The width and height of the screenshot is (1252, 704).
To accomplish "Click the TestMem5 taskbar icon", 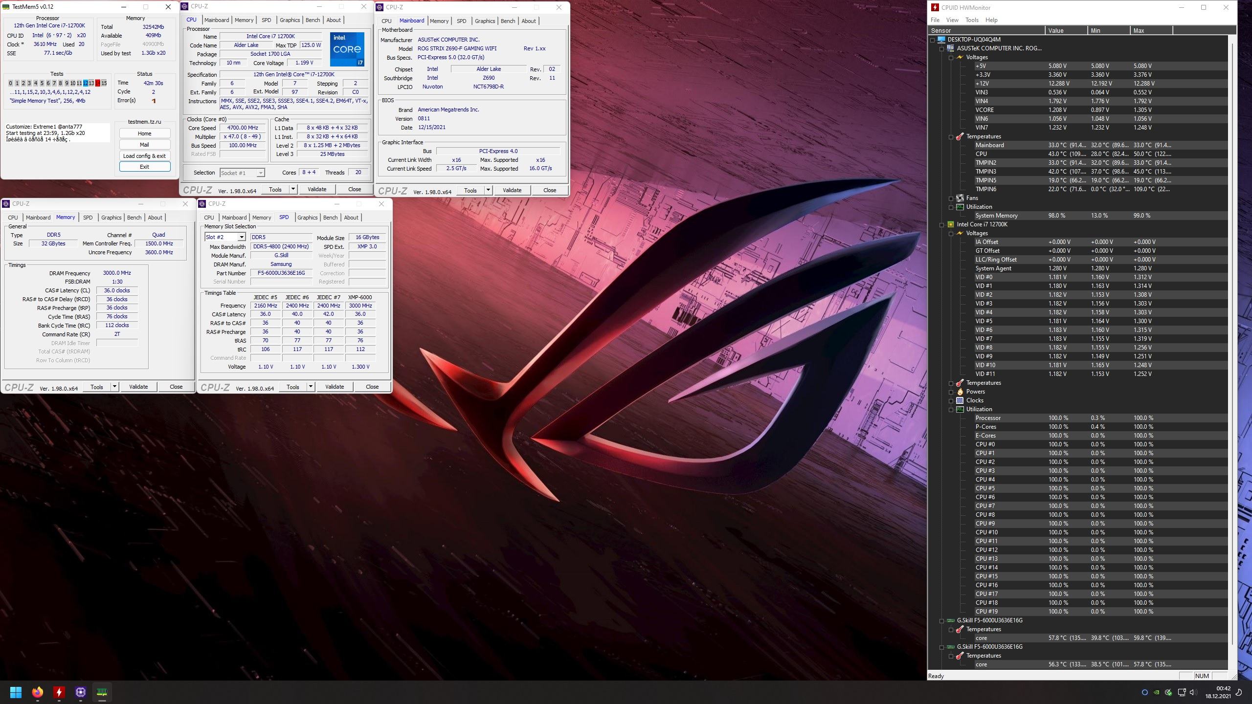I will [102, 692].
